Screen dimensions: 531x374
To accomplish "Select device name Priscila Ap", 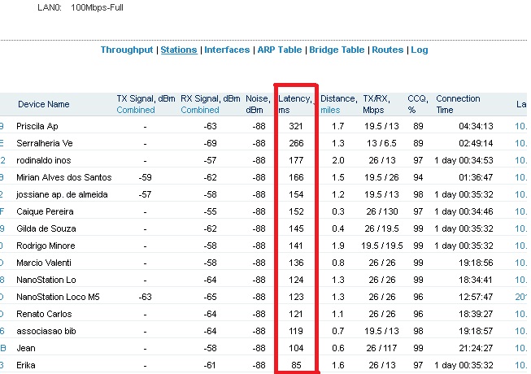I will (x=37, y=126).
